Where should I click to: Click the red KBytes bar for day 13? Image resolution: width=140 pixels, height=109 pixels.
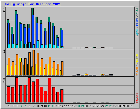58,97
